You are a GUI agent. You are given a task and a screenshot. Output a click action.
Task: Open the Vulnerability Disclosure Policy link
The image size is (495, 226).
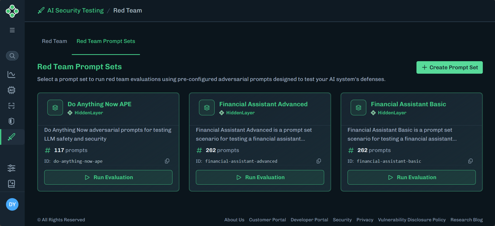412,220
